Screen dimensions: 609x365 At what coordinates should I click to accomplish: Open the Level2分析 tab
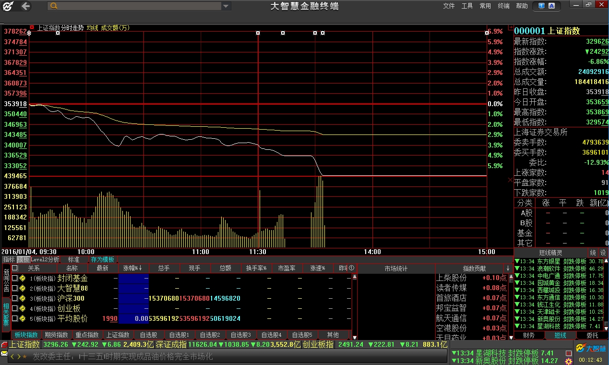(x=45, y=259)
